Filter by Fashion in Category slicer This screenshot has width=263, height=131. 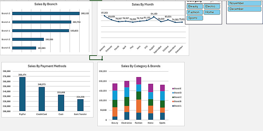[195, 12]
